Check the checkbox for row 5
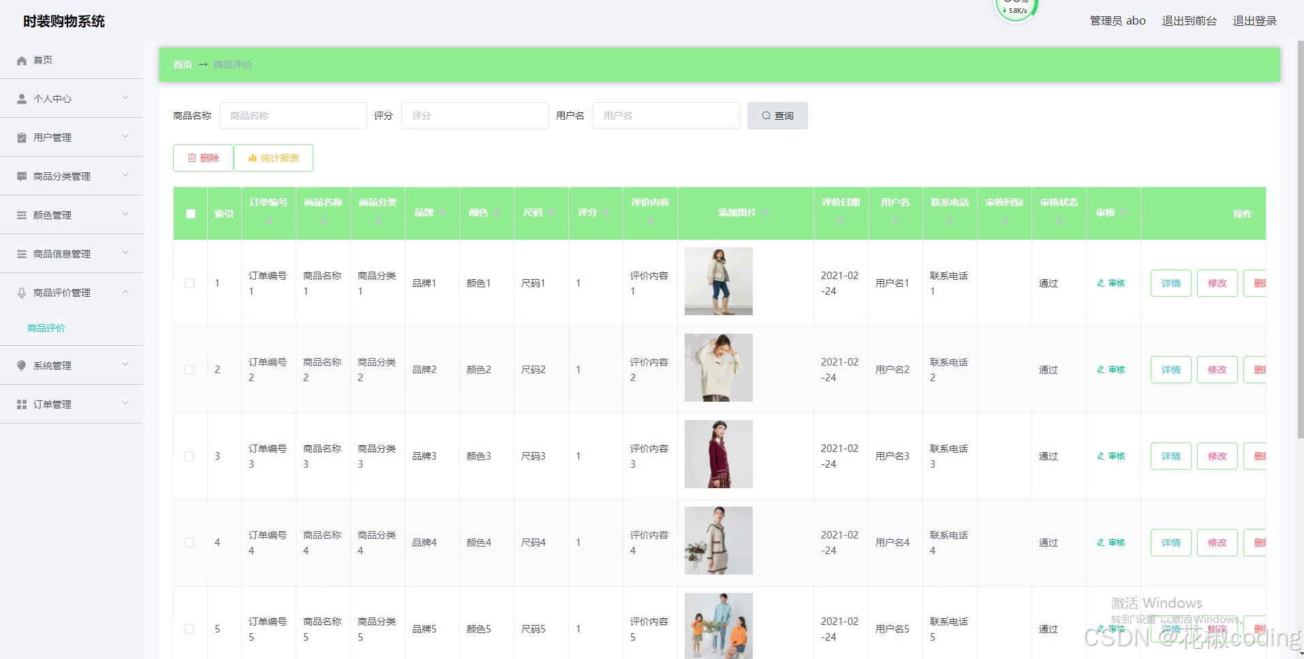The width and height of the screenshot is (1304, 659). (189, 629)
